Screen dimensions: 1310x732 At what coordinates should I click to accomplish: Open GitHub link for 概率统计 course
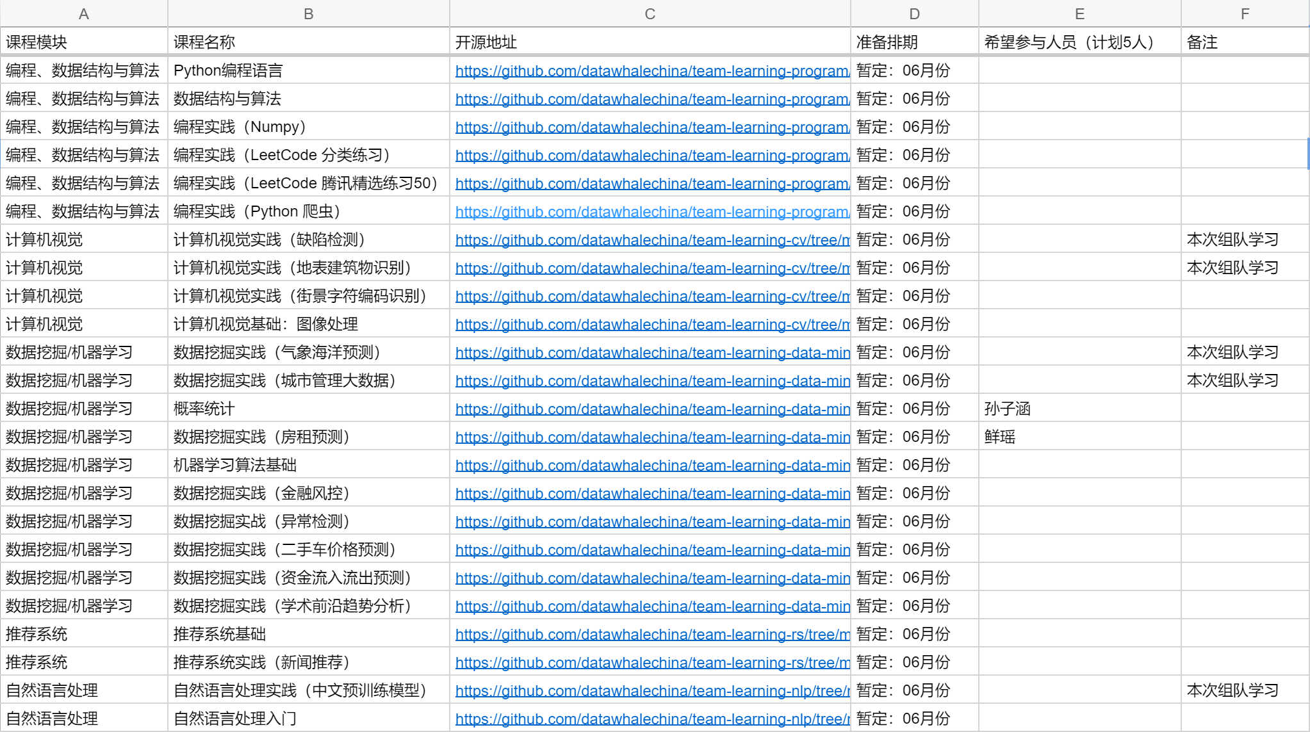(651, 409)
